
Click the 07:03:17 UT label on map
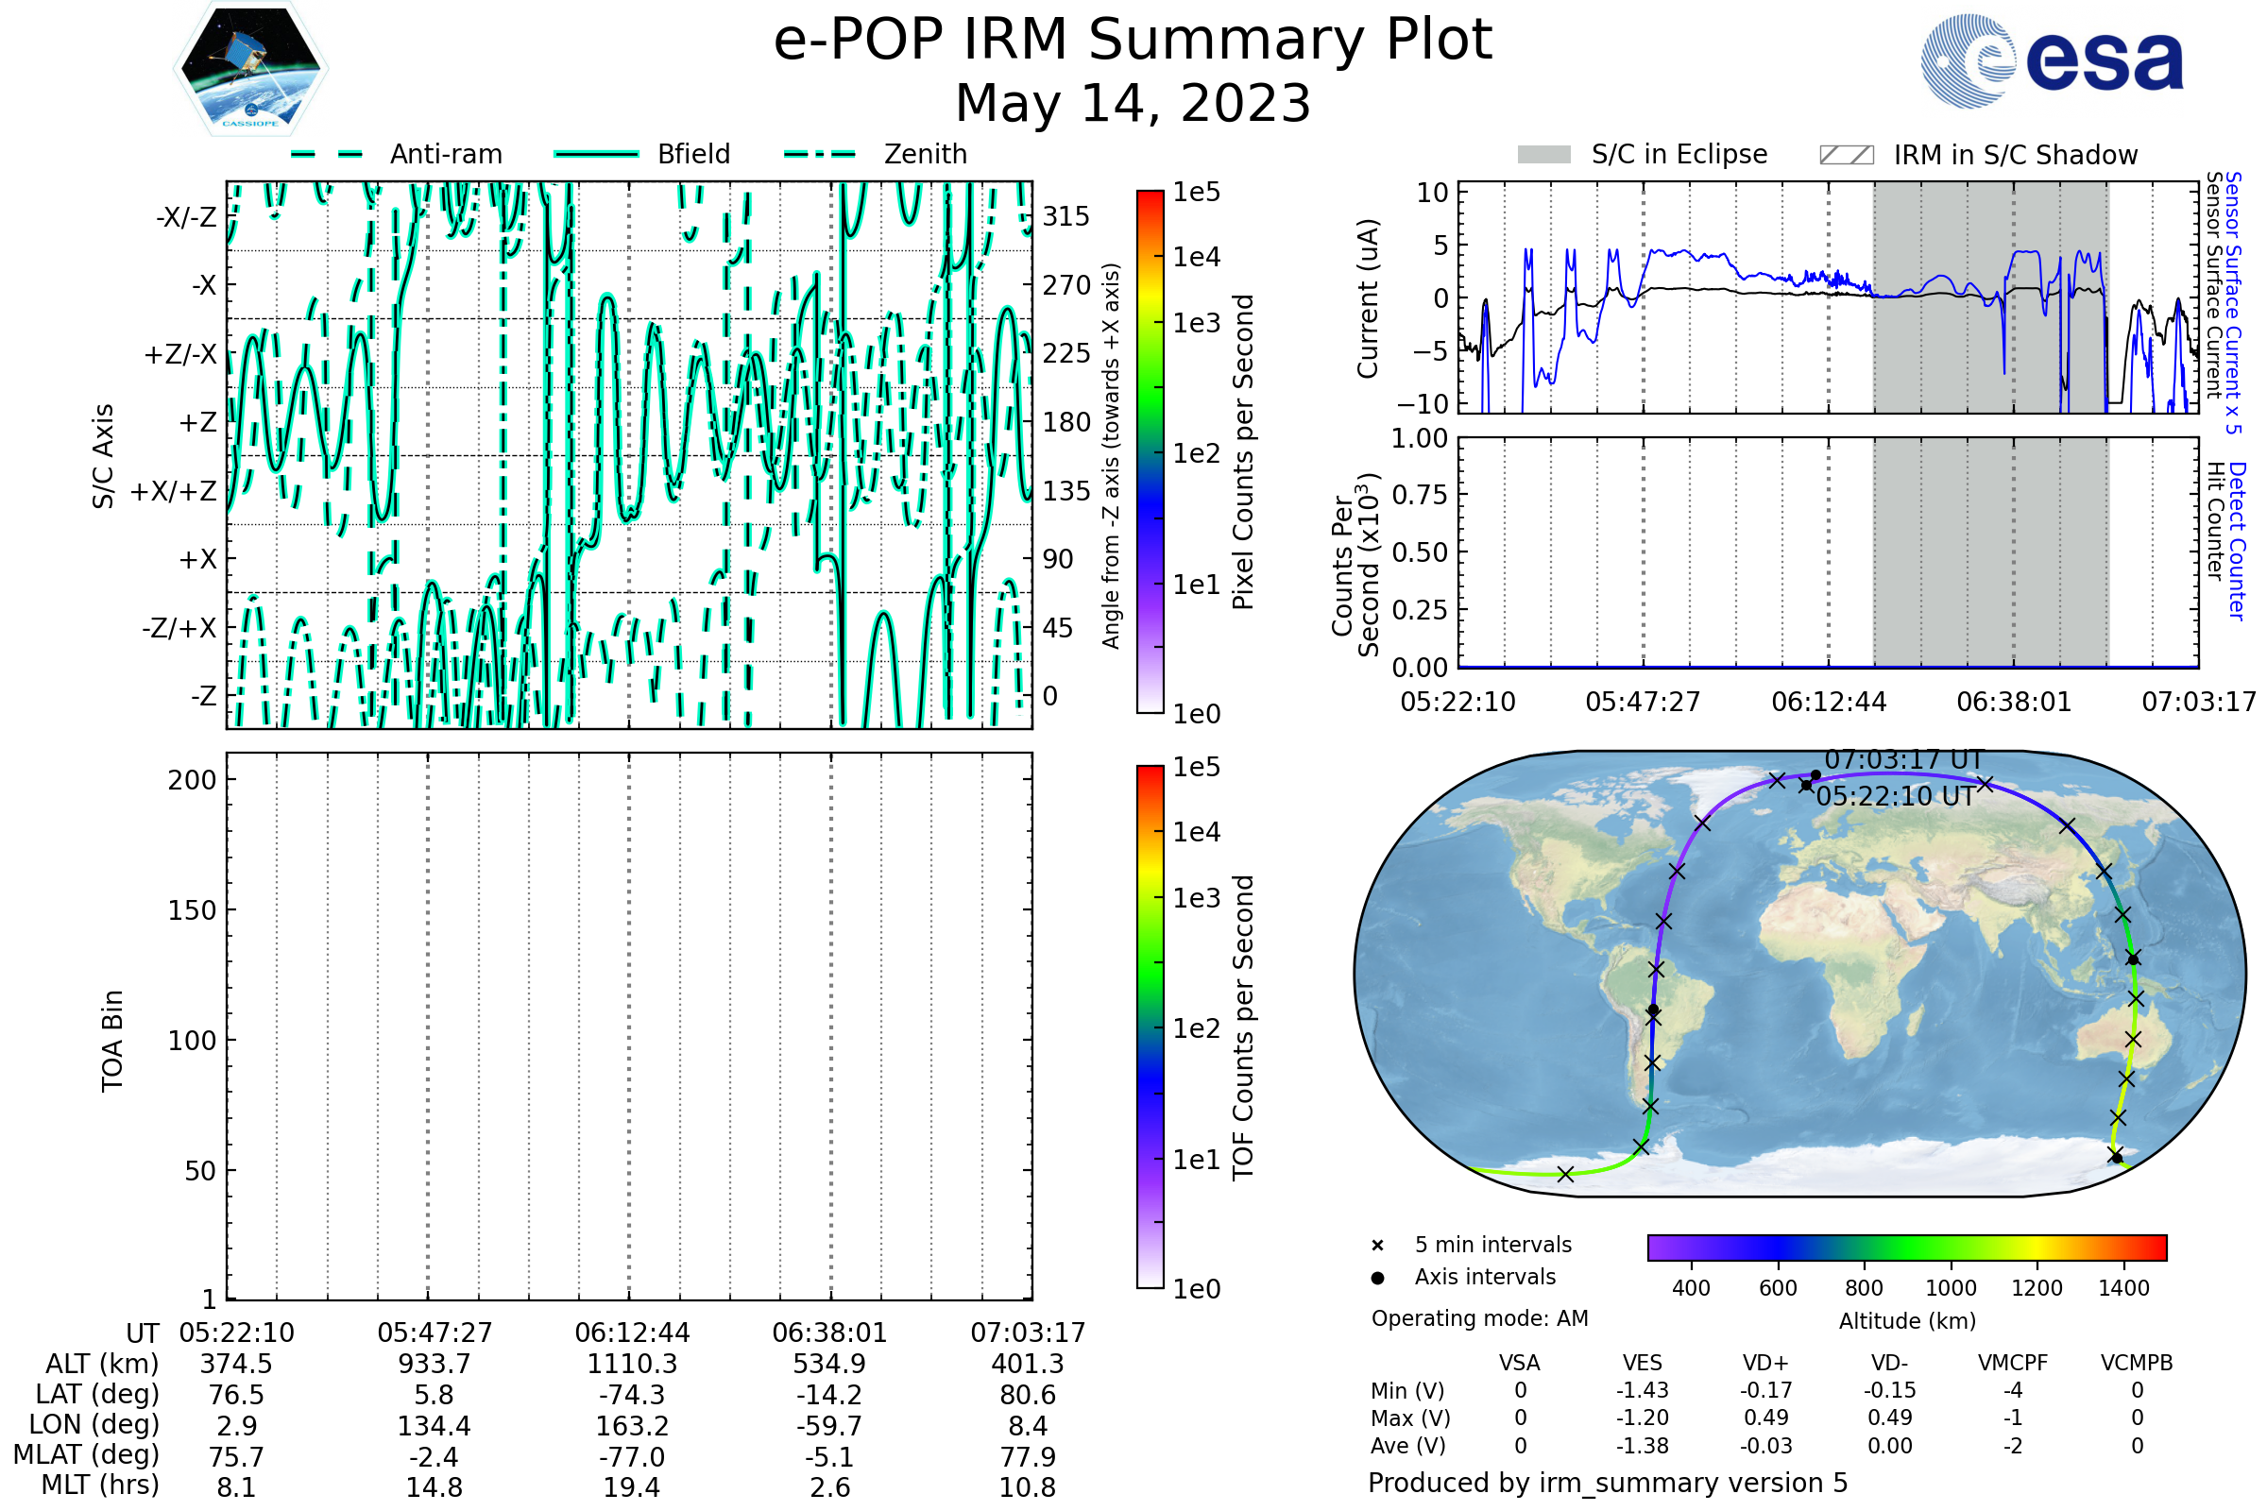click(1903, 759)
